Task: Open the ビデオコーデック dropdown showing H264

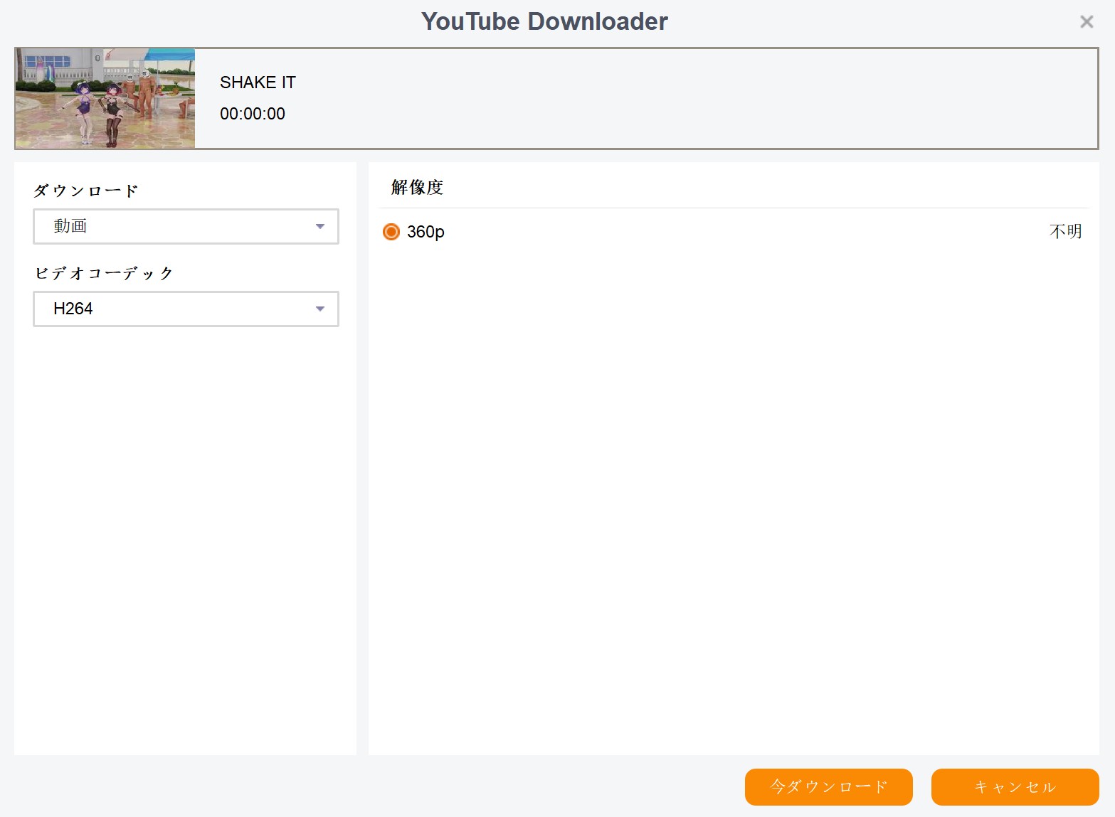Action: (x=186, y=309)
